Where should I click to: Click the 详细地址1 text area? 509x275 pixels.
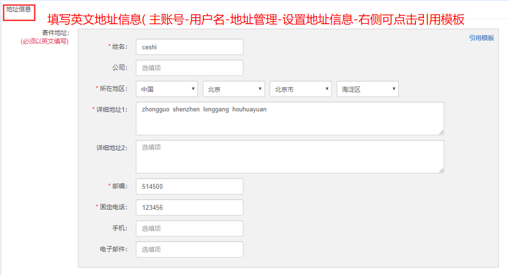[x=290, y=118]
